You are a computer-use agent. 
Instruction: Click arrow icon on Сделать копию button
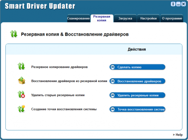112,67
